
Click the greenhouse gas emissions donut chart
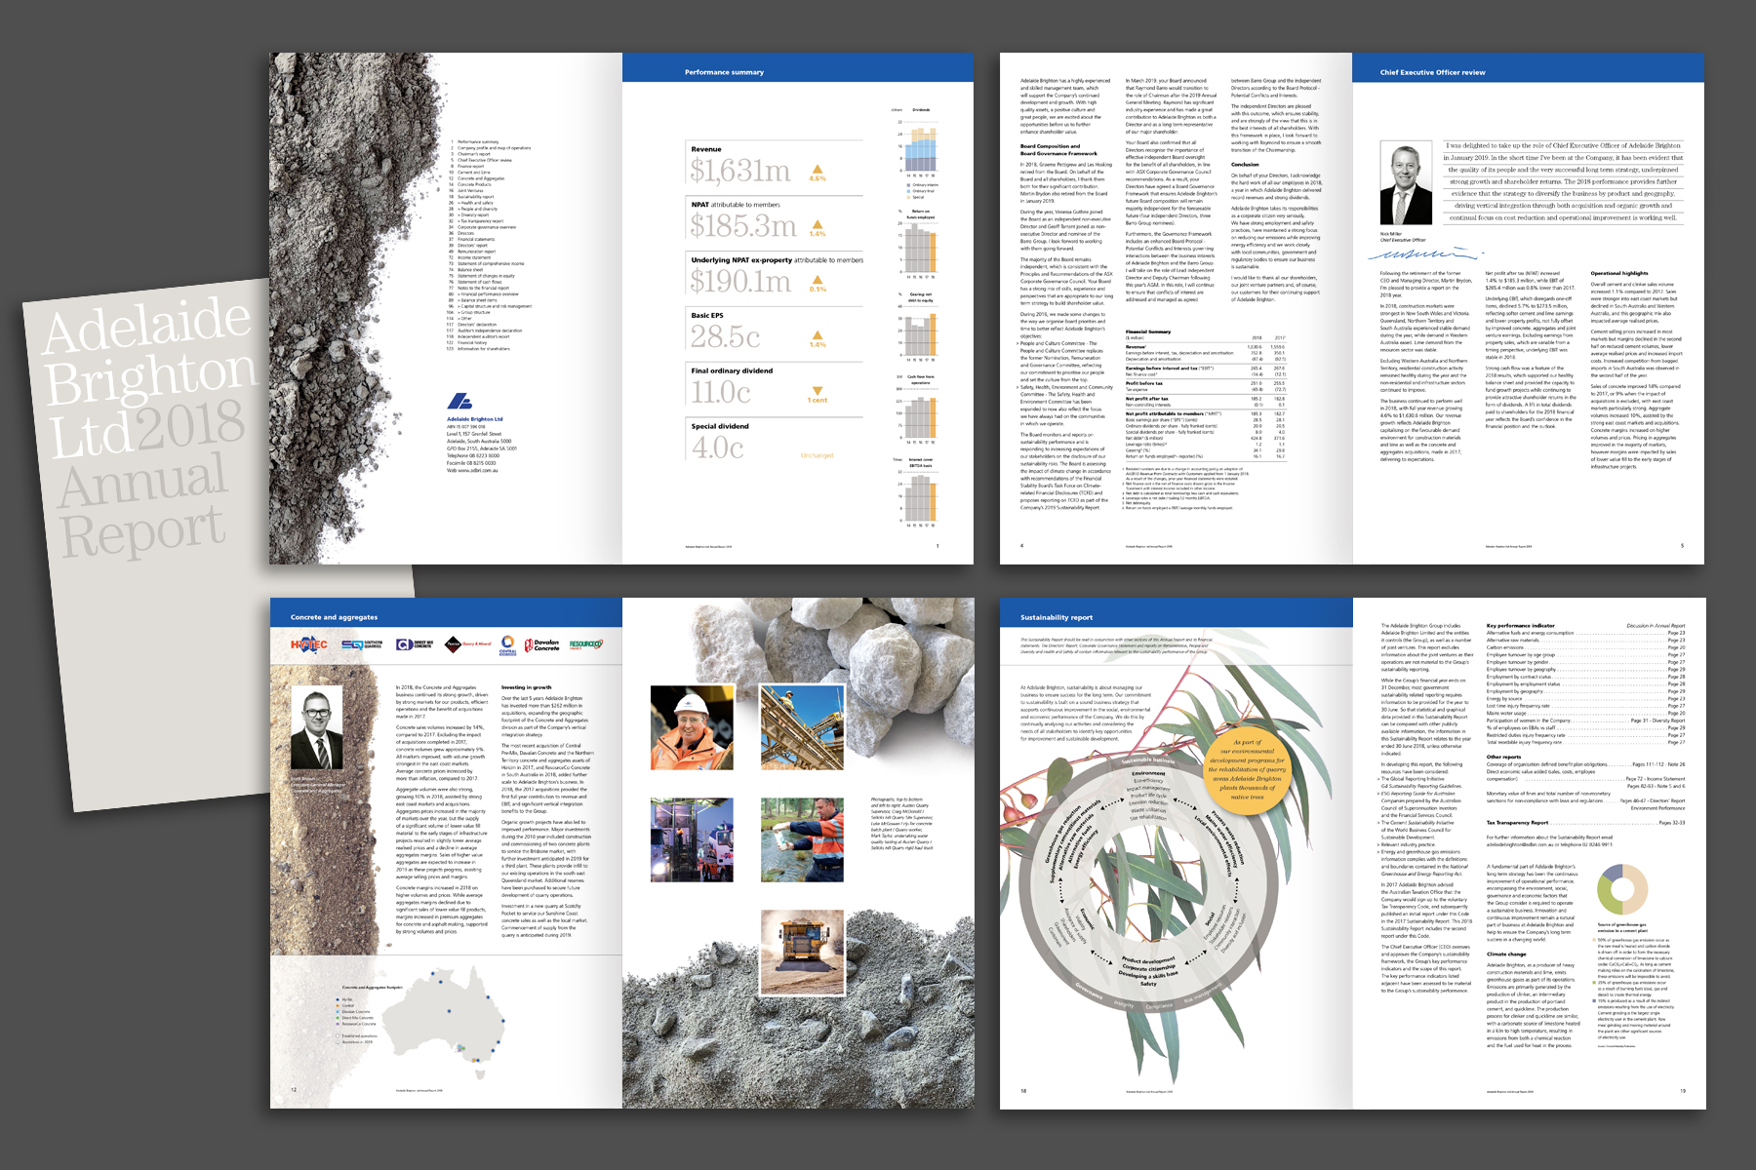[1622, 887]
